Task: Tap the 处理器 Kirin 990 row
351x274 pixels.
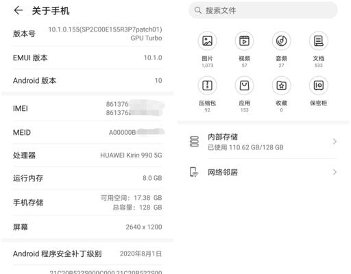Action: [88, 155]
